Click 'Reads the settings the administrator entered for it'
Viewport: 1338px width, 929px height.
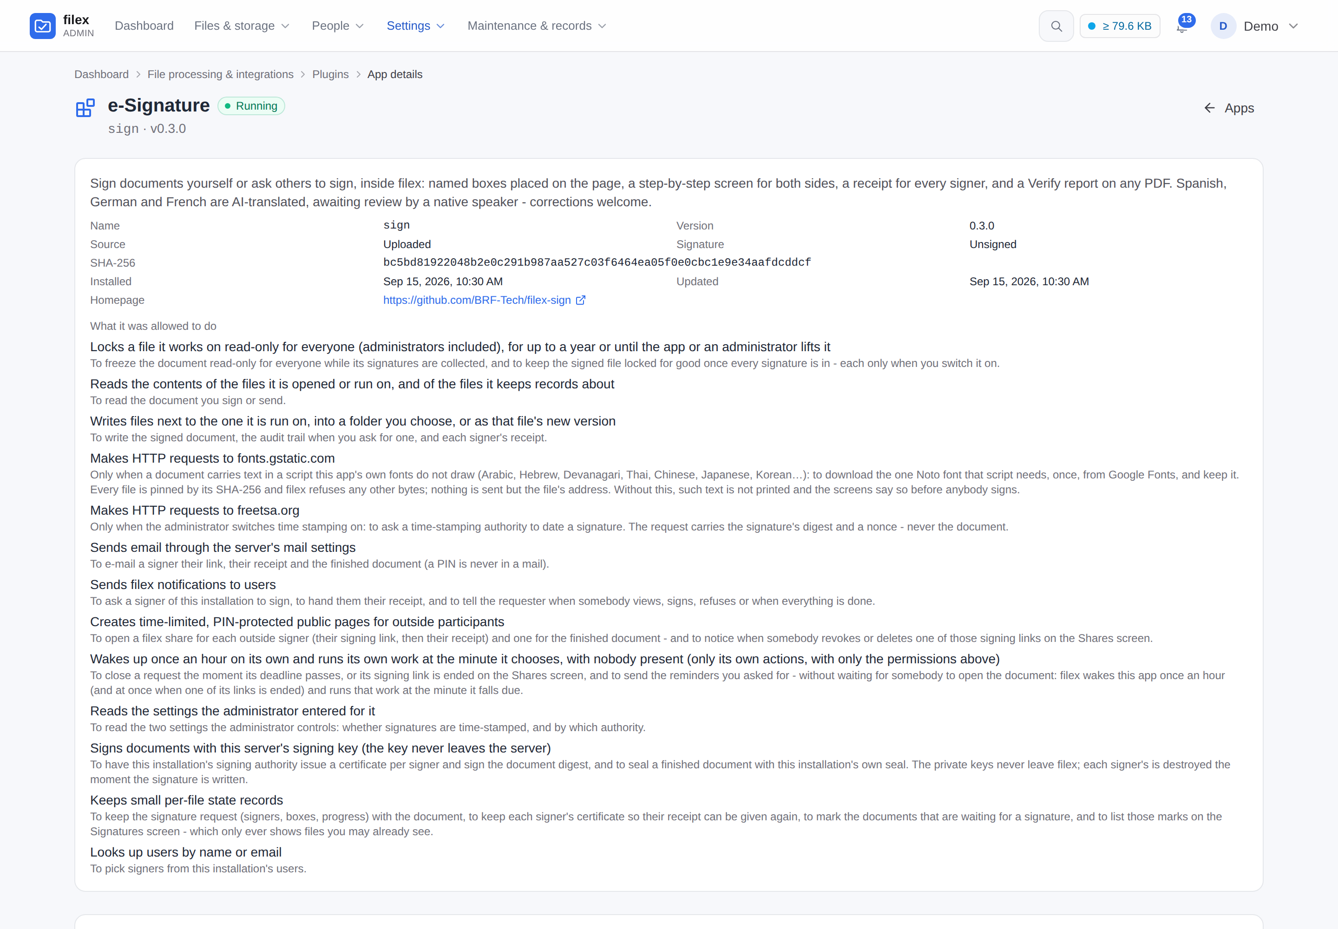tap(232, 711)
